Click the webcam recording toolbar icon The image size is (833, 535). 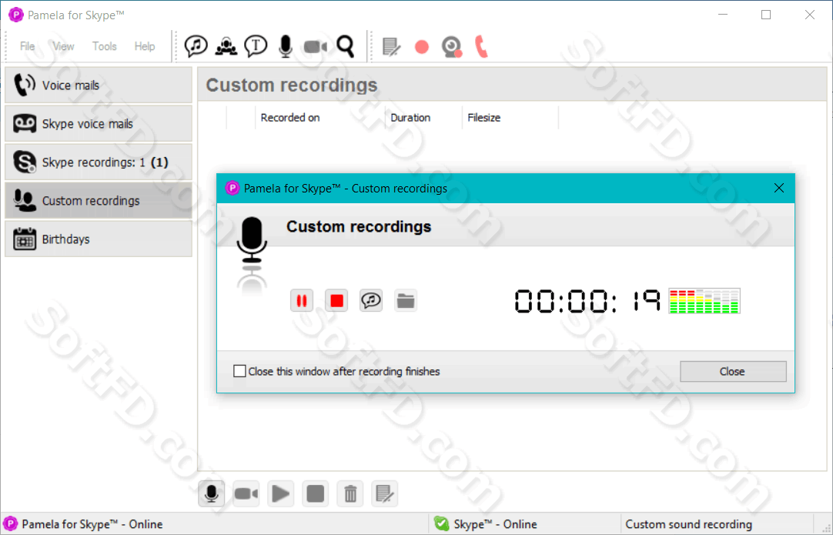click(x=452, y=47)
